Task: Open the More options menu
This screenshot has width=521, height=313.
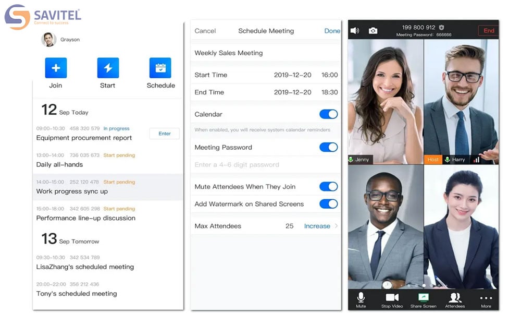Action: click(x=486, y=298)
